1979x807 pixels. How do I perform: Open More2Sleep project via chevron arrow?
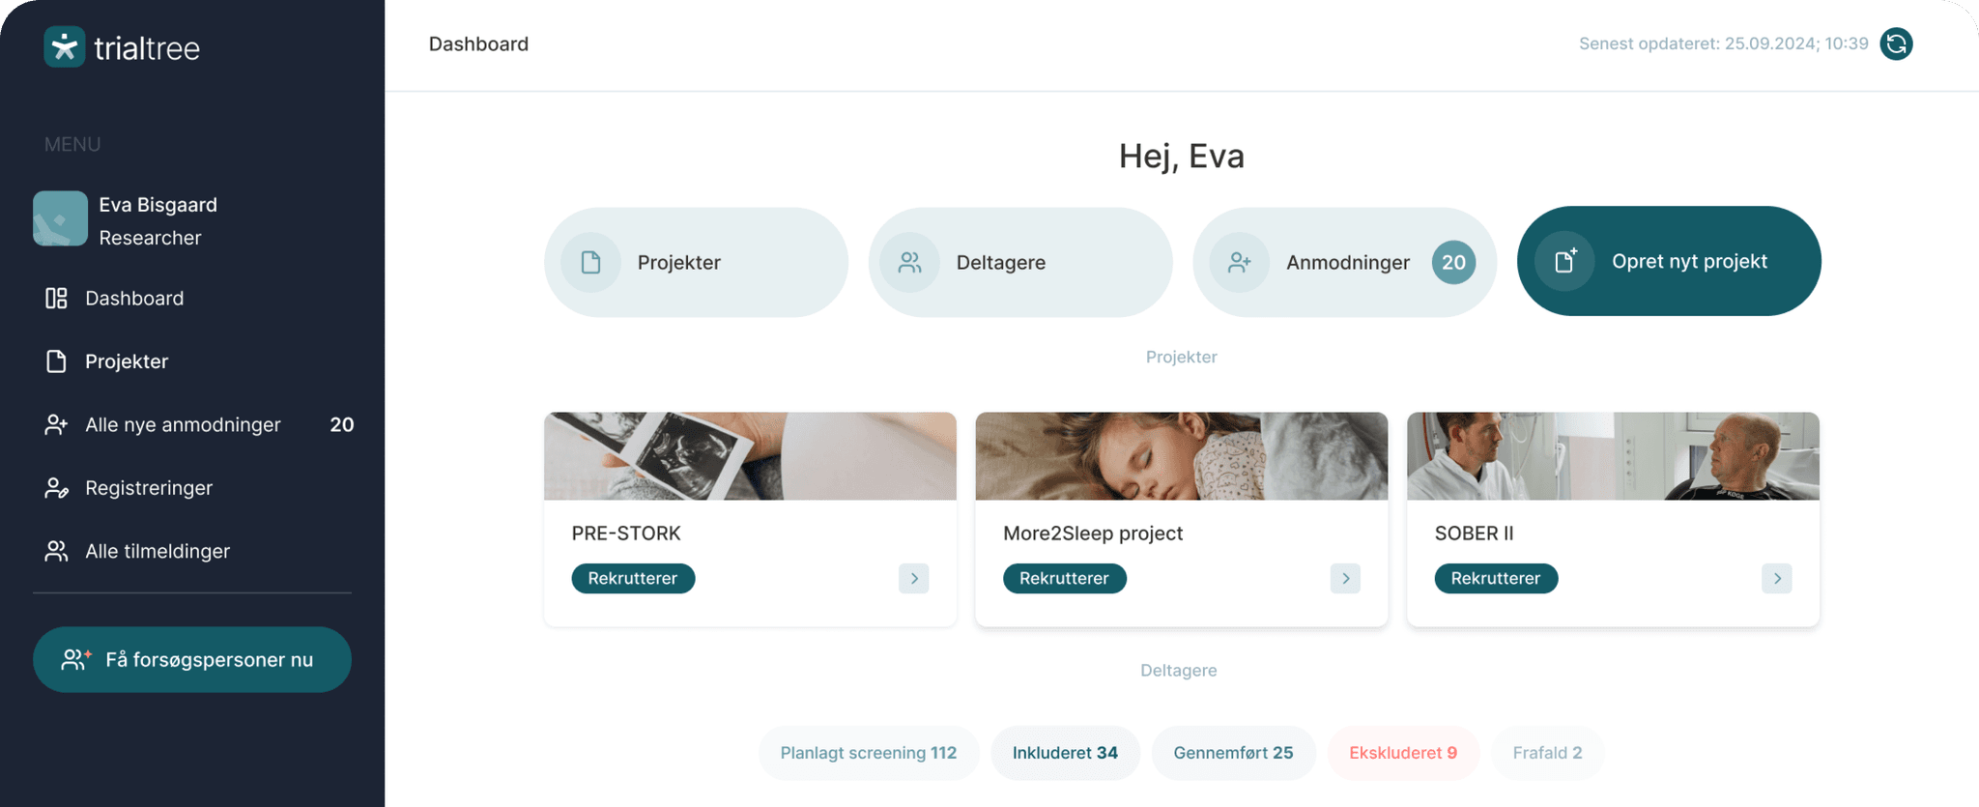1345,579
